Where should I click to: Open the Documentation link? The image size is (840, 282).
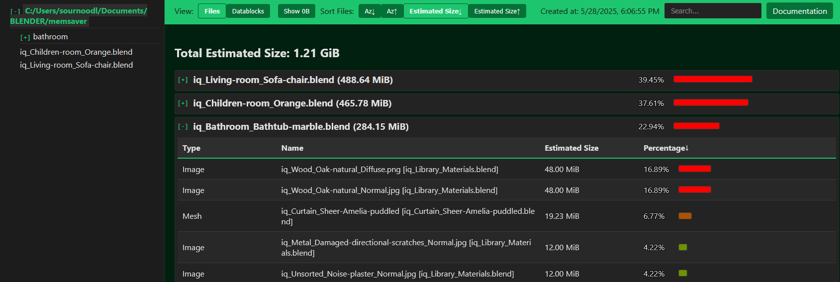[x=800, y=11]
